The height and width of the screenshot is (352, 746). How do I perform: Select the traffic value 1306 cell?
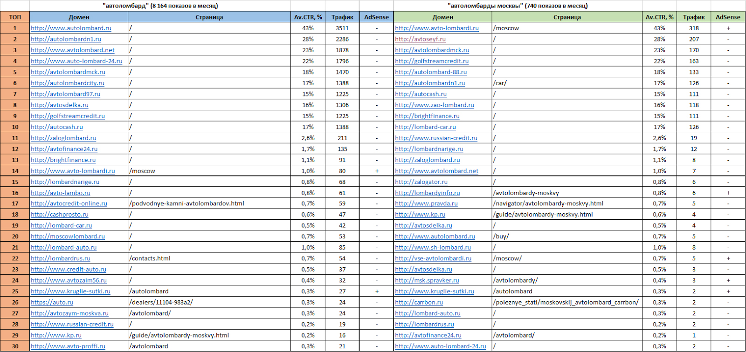(342, 105)
